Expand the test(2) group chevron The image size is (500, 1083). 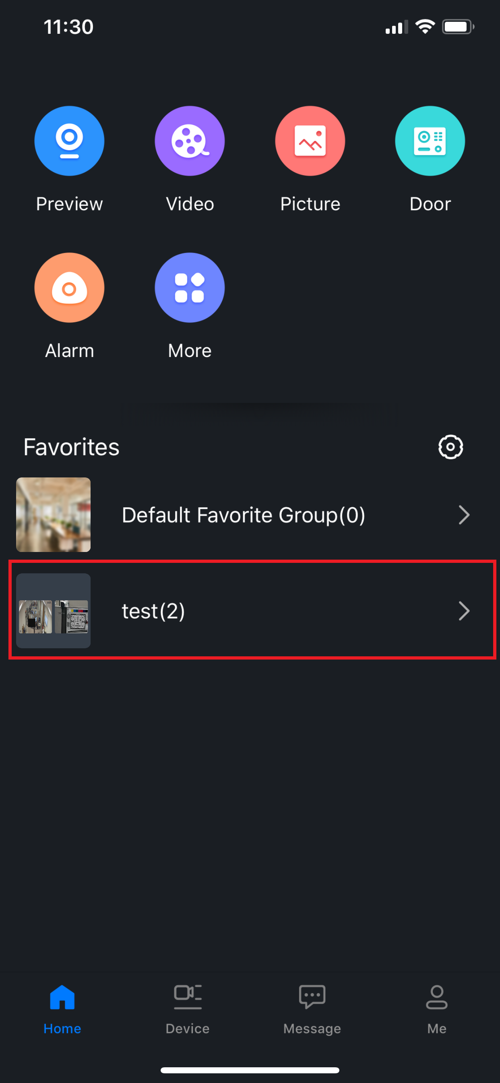click(x=464, y=611)
